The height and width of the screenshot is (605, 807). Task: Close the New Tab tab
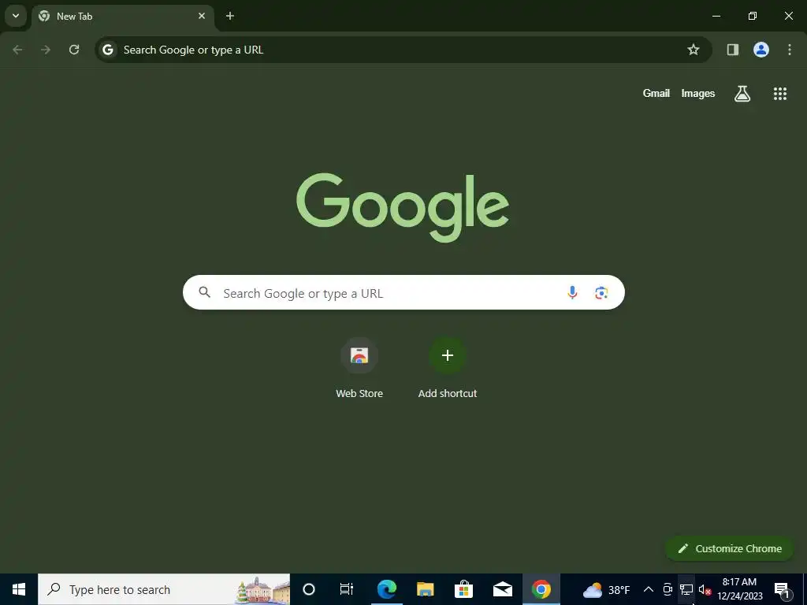[202, 16]
